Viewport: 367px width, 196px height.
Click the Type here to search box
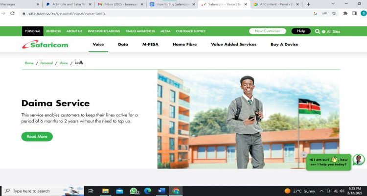(43, 191)
